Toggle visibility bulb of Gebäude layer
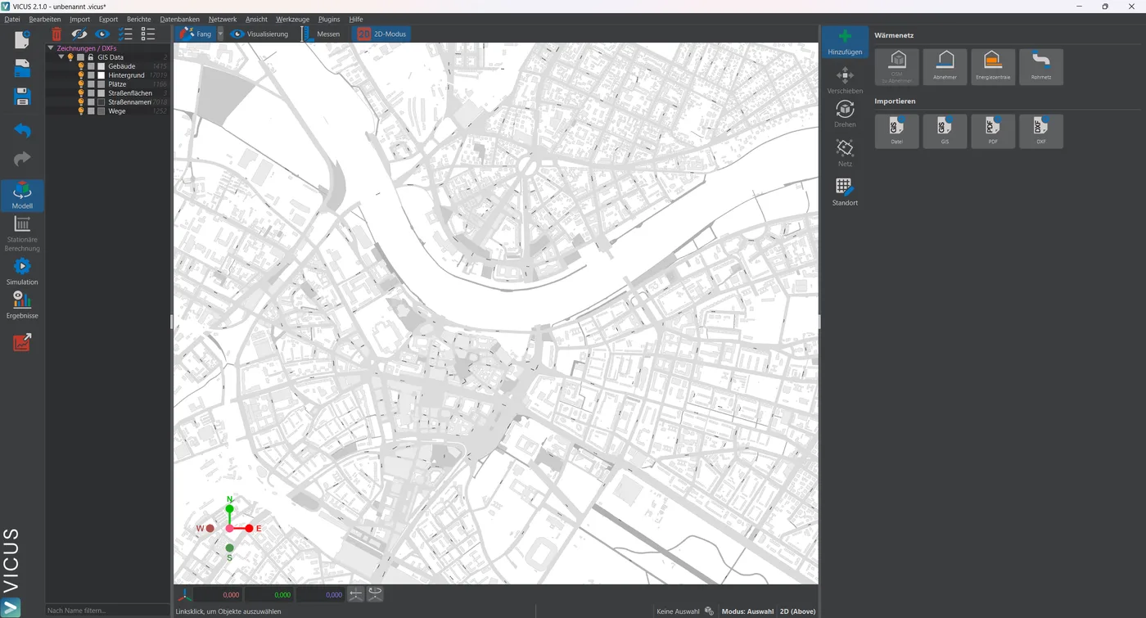Viewport: 1146px width, 618px height. tap(81, 66)
